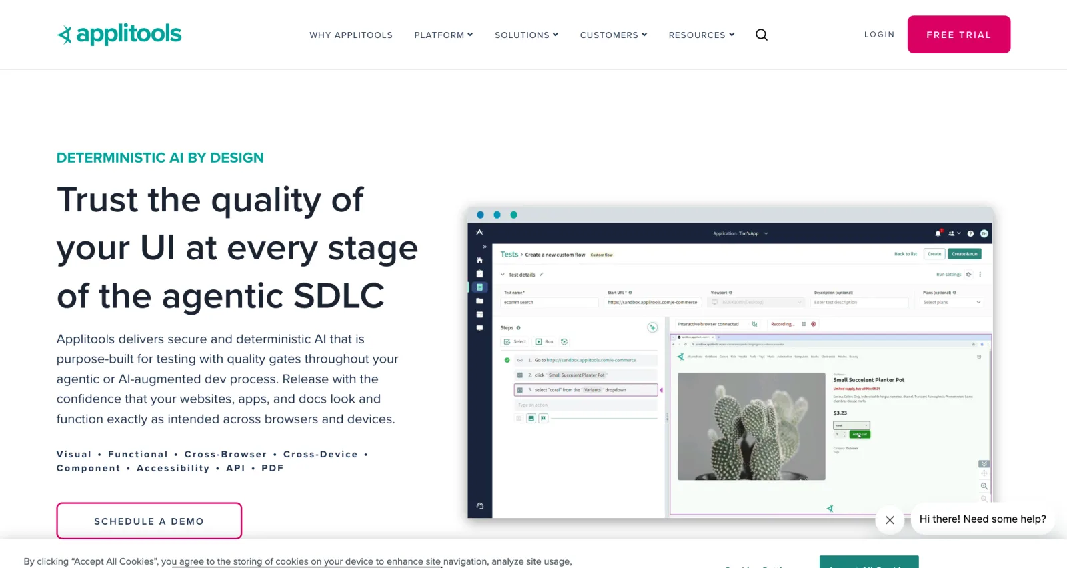
Task: Click the red record button next to Recording
Action: [x=813, y=324]
